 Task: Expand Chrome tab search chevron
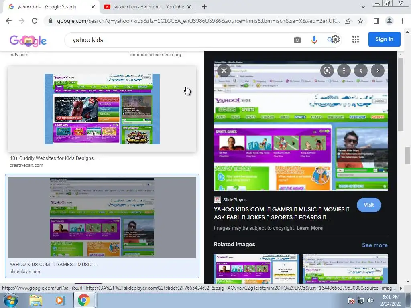[363, 7]
